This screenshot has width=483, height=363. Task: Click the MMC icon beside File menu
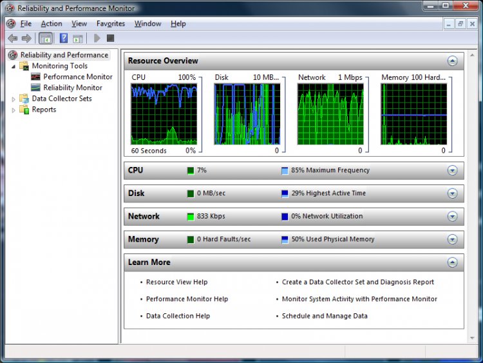(11, 24)
